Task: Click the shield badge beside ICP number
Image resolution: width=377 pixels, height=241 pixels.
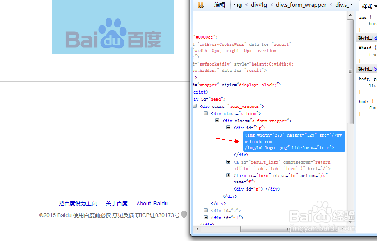Action: tap(184, 214)
